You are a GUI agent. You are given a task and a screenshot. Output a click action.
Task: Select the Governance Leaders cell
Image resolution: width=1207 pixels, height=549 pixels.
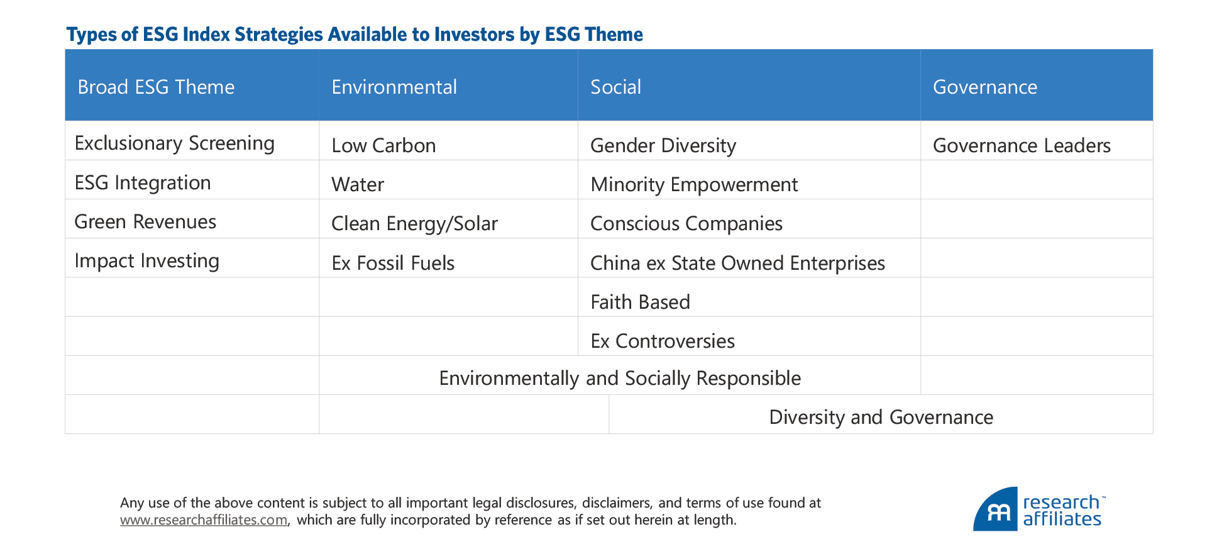[1022, 146]
